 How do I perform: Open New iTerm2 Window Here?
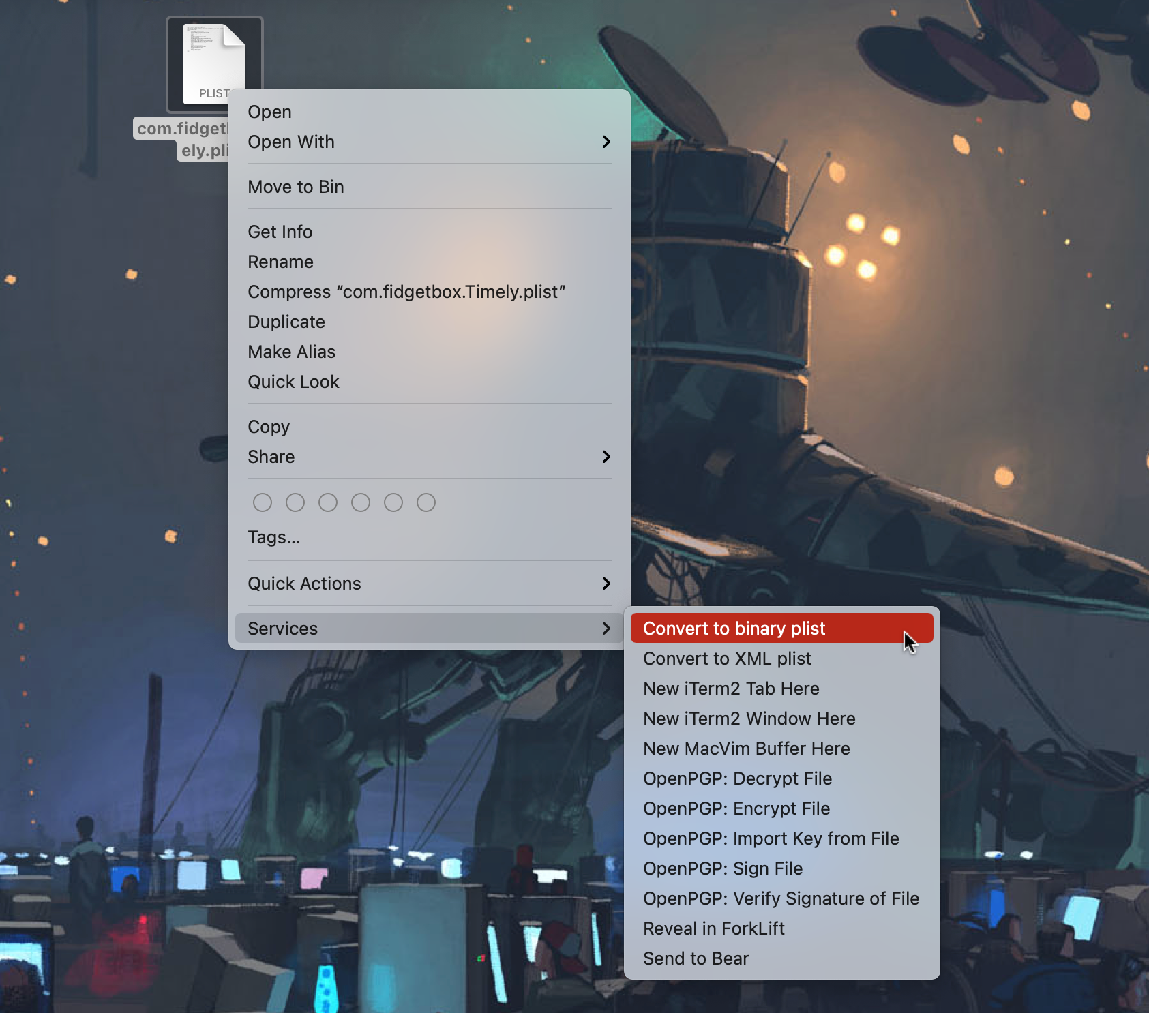tap(749, 718)
